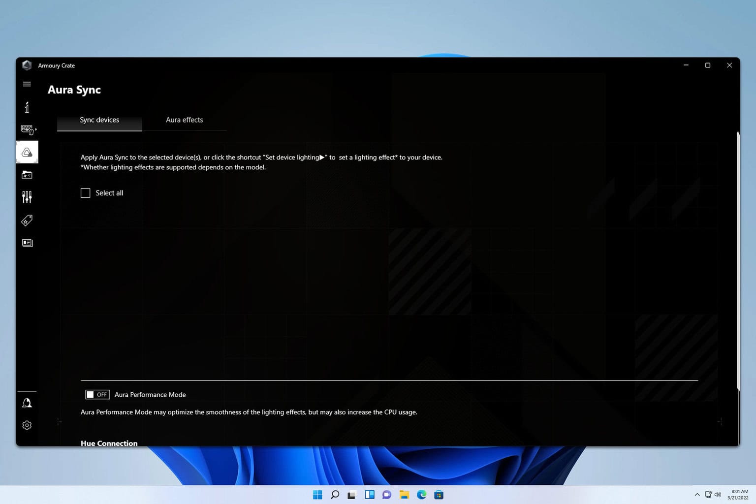Open the User Center profile icon

click(x=27, y=403)
